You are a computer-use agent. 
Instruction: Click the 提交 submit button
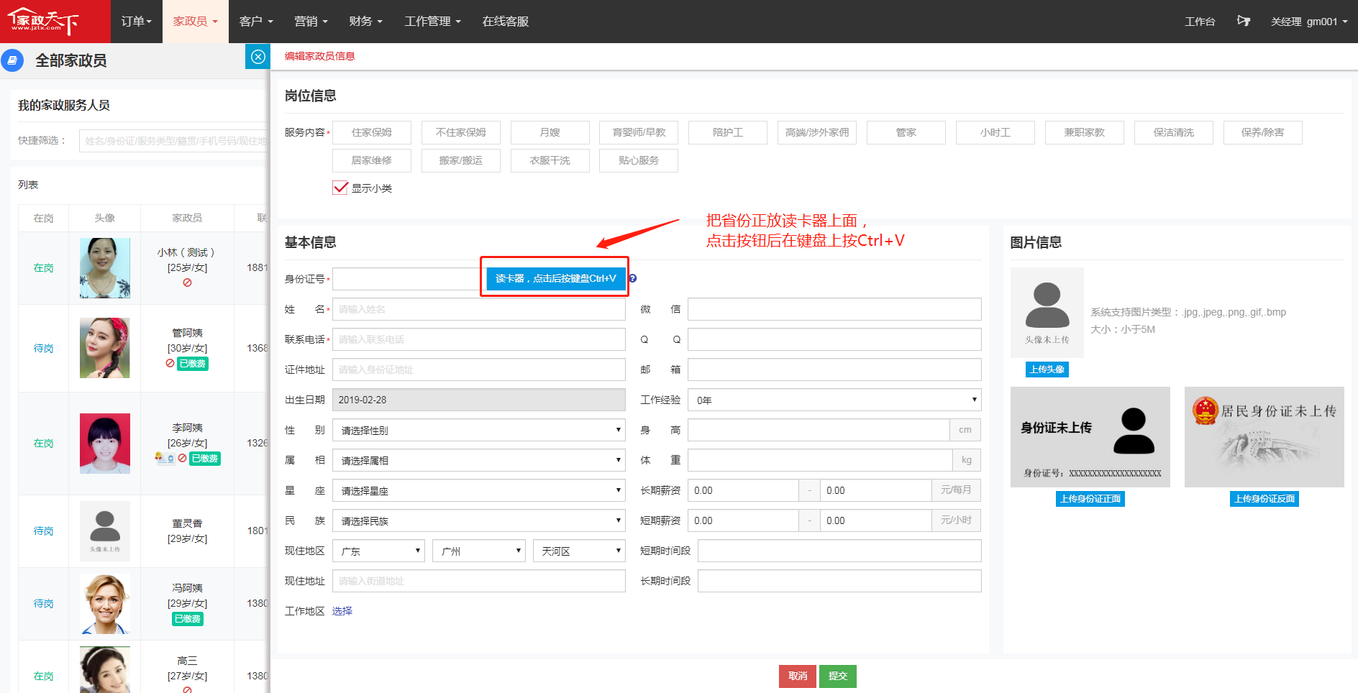[838, 676]
